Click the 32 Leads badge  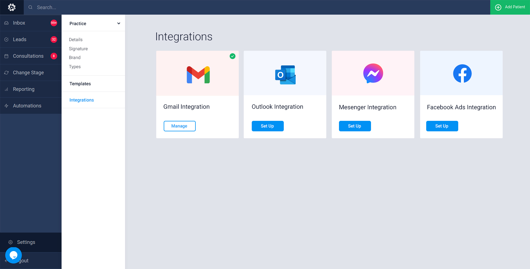(54, 39)
